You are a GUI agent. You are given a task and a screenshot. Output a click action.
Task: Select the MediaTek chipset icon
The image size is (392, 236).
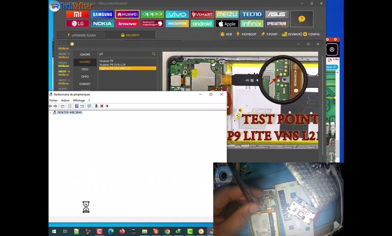(177, 24)
